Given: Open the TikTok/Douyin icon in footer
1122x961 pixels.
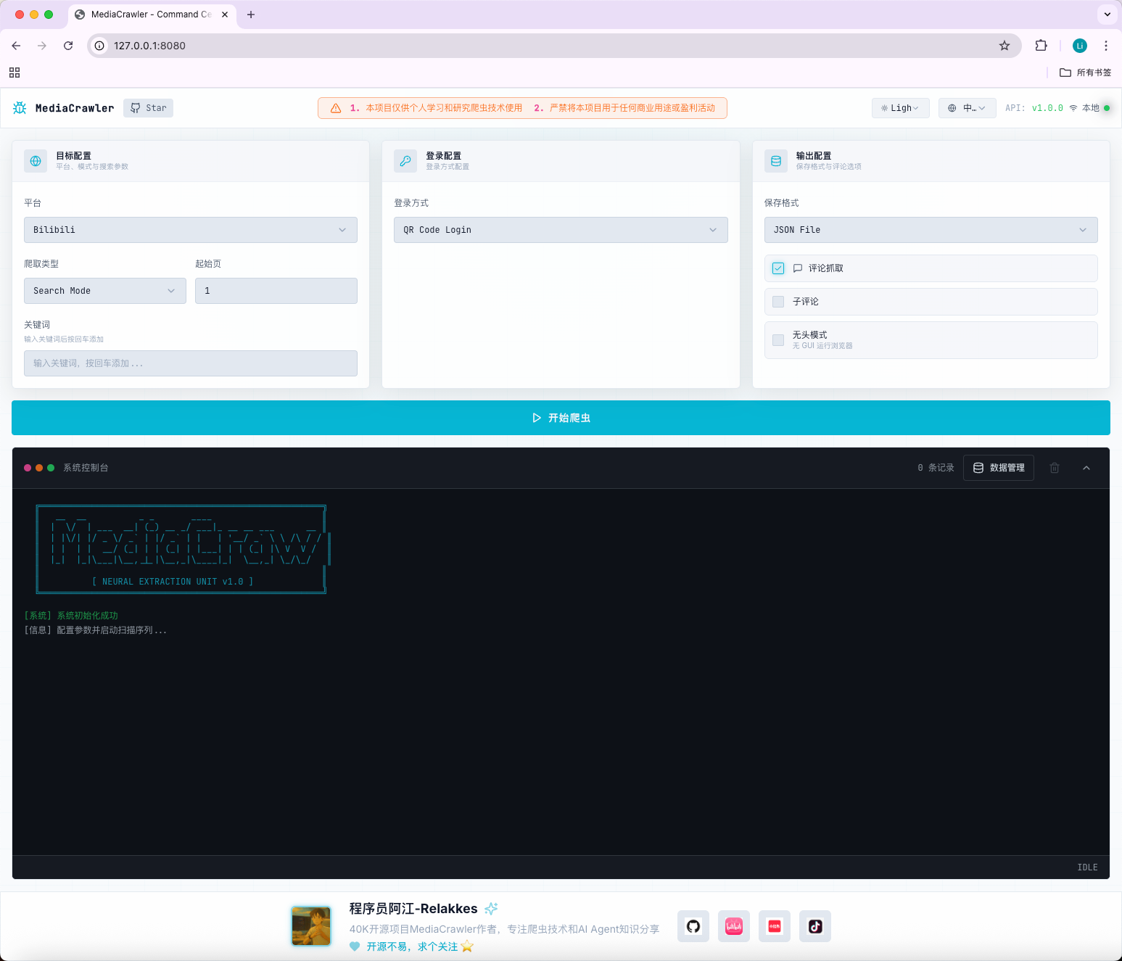Looking at the screenshot, I should pos(815,926).
